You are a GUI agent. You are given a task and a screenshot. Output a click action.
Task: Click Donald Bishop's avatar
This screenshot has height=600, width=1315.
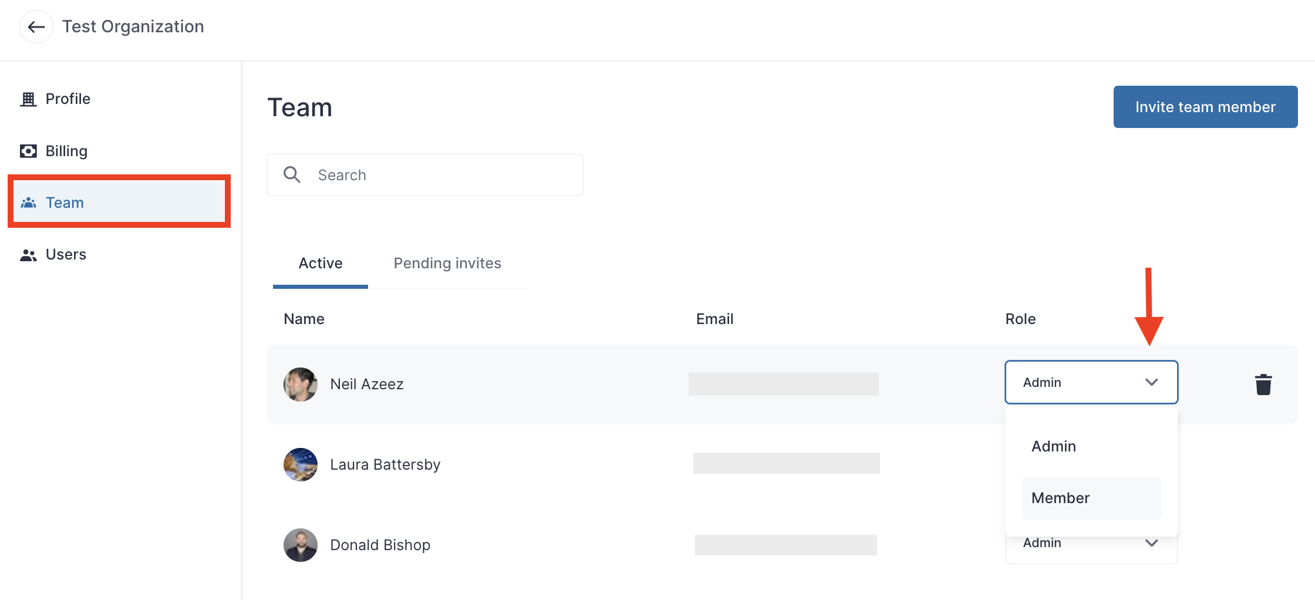tap(301, 545)
